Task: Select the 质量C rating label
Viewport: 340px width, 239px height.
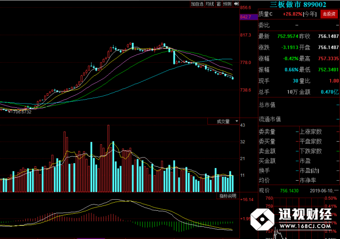Action: (265, 14)
